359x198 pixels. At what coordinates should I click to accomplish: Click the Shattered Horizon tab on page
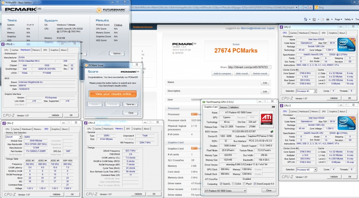[x=143, y=27]
